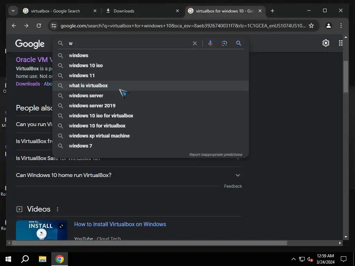Viewport: 355px width, 266px height.
Task: Choose suggestion 'windows xp virtual machine'
Action: point(150,136)
